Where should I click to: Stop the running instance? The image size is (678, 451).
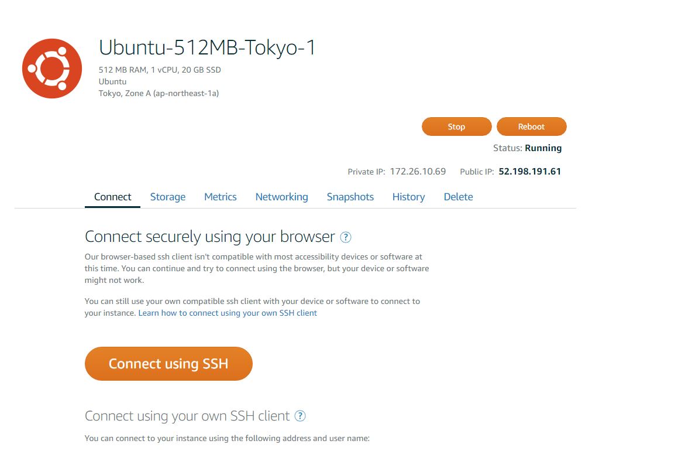pos(457,127)
